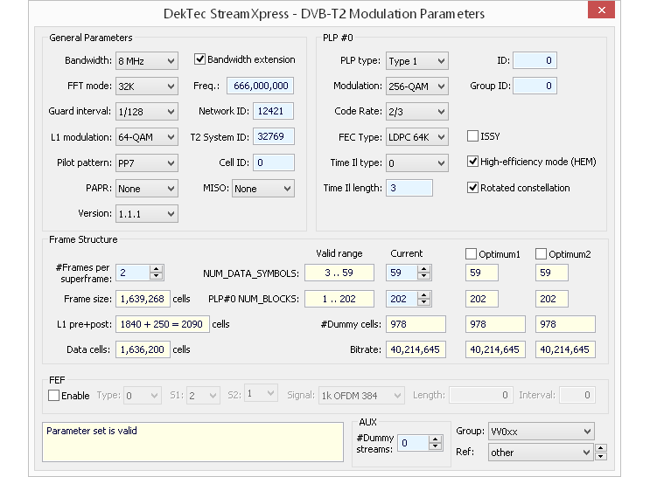Expand the Guard interval dropdown

pos(147,111)
